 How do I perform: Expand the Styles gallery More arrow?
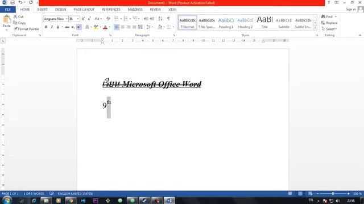pyautogui.click(x=315, y=28)
